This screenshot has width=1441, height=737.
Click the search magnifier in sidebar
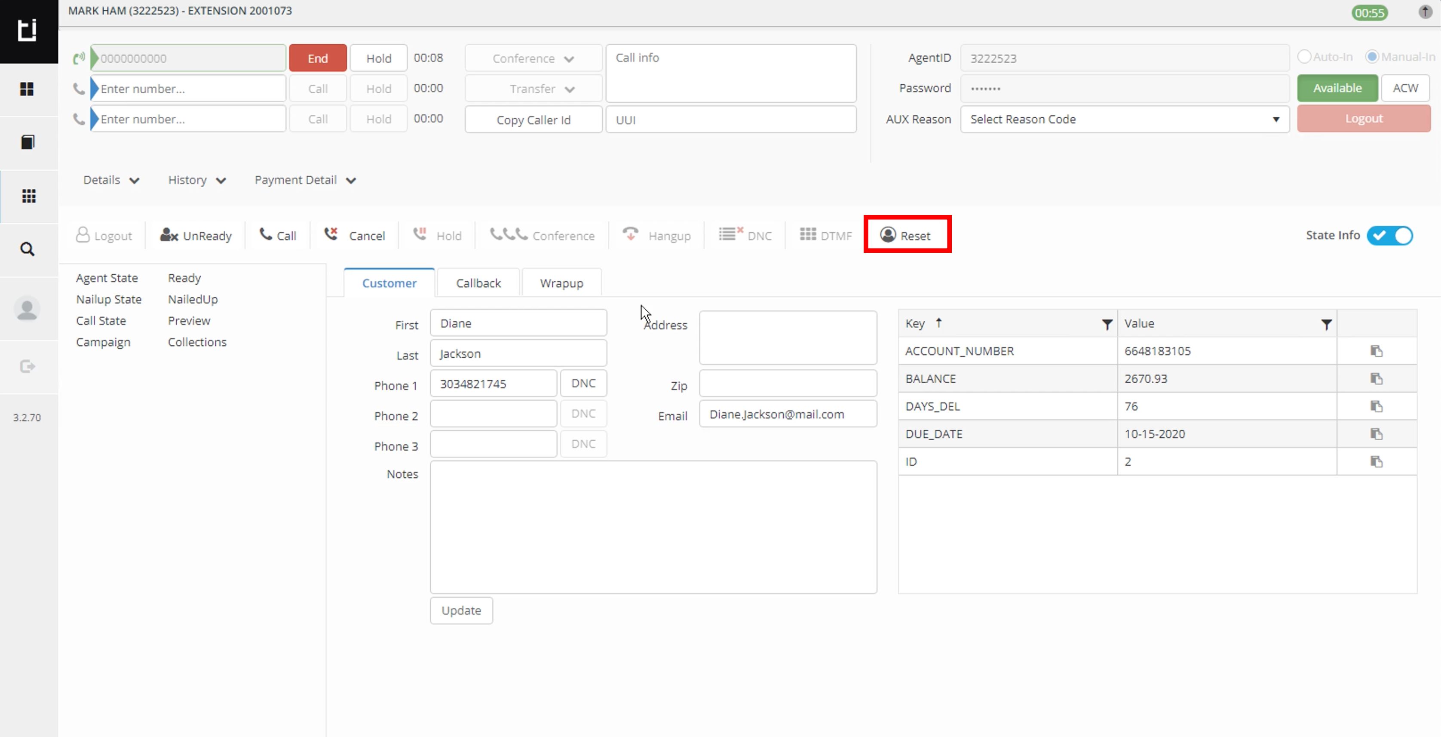28,249
